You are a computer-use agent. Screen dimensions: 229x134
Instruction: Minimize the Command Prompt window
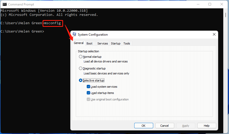point(198,4)
